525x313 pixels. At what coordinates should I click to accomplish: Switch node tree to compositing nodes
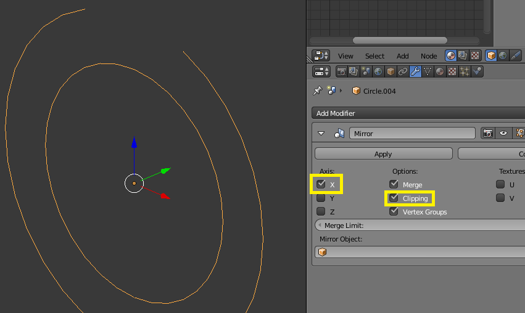(x=463, y=55)
